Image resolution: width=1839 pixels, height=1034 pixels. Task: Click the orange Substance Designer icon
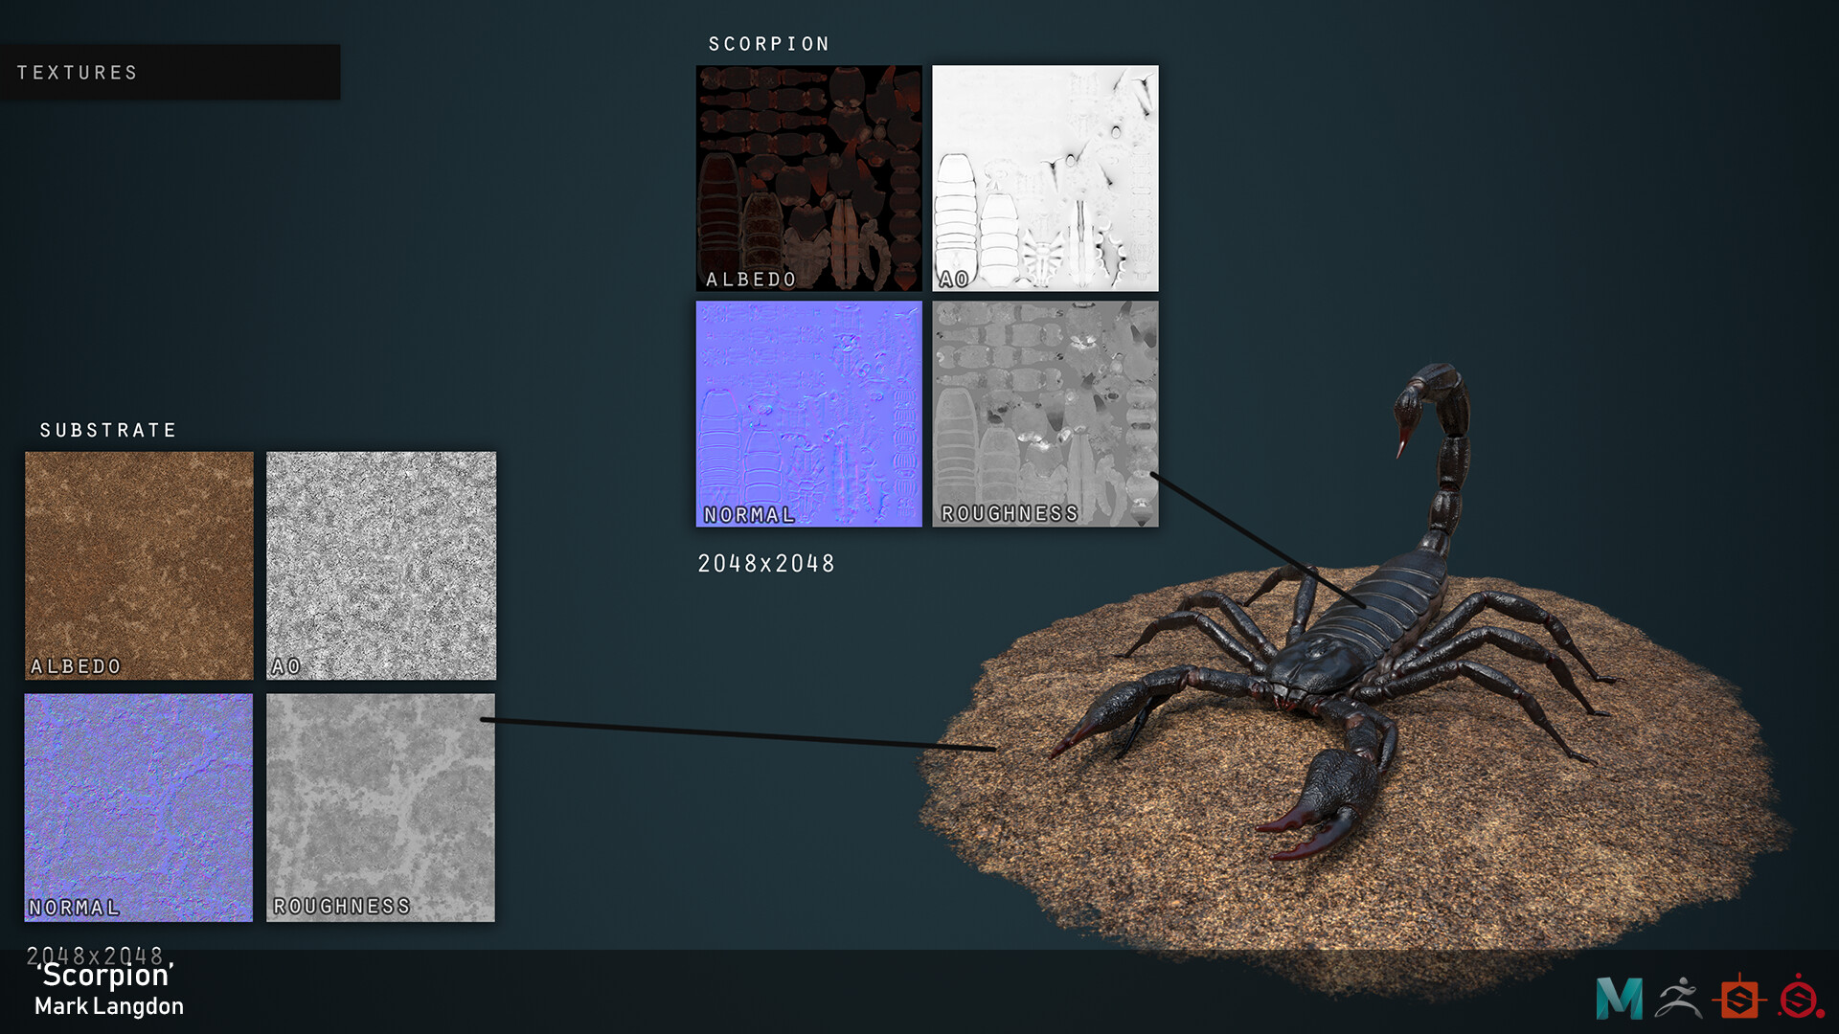click(1738, 999)
